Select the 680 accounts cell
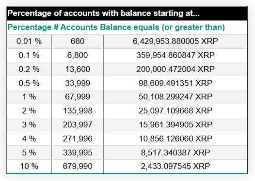The width and height of the screenshot is (255, 181). coord(78,42)
